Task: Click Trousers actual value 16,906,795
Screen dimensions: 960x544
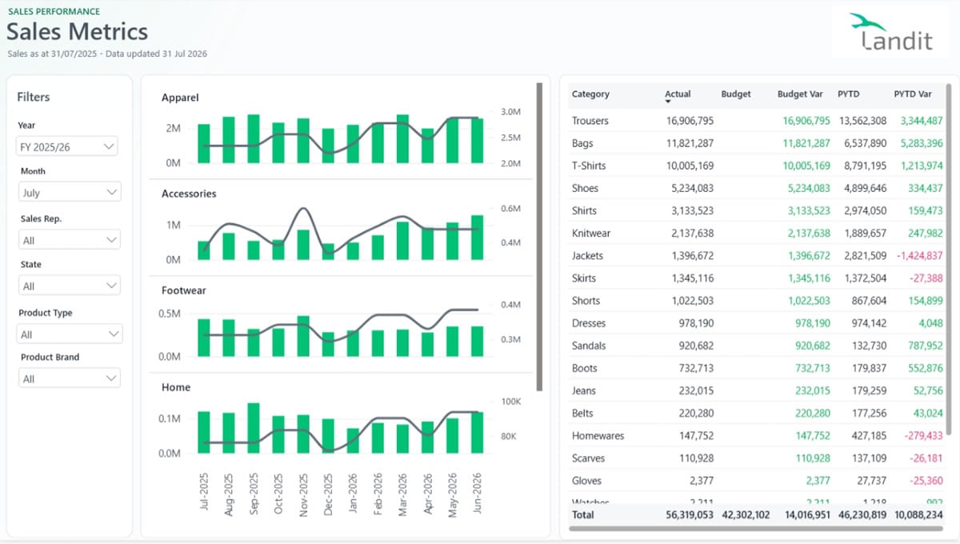Action: pyautogui.click(x=690, y=121)
